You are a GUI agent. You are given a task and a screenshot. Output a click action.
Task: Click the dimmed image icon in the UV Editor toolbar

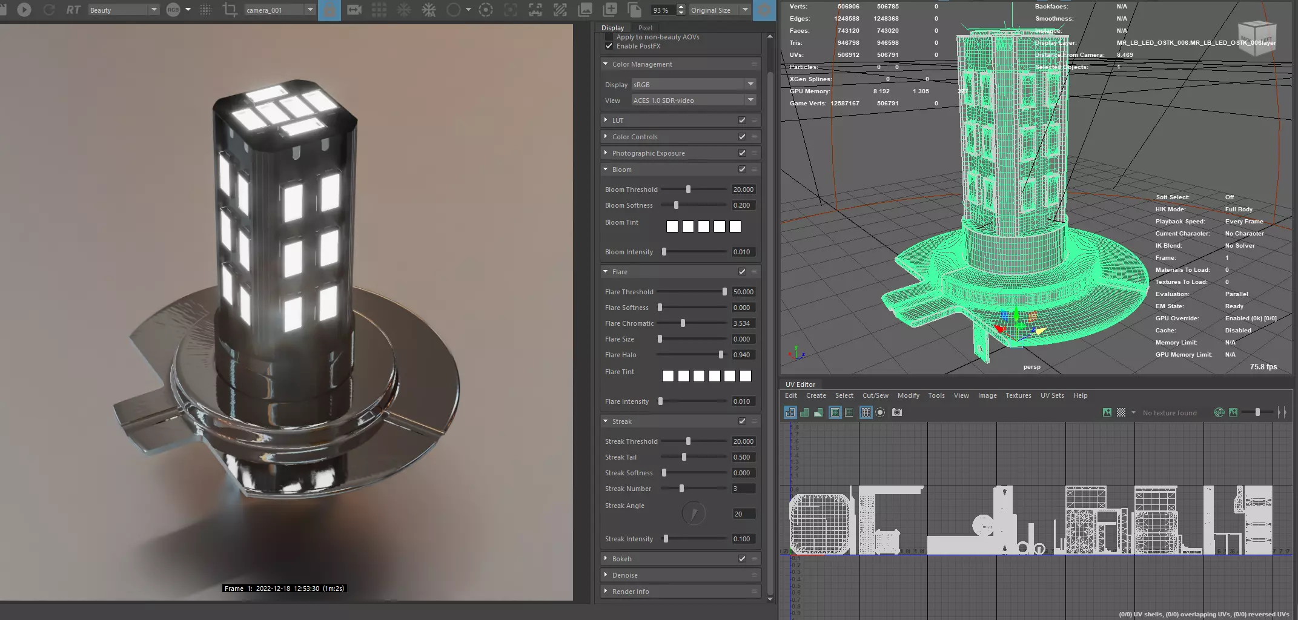pos(1233,412)
